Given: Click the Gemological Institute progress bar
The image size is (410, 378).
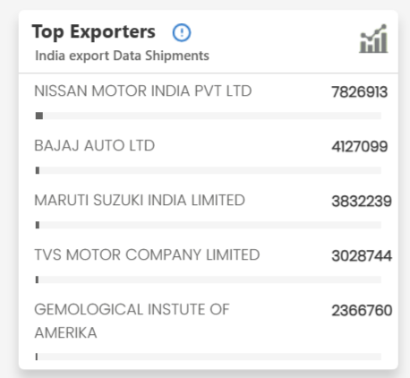Looking at the screenshot, I should click(x=209, y=357).
